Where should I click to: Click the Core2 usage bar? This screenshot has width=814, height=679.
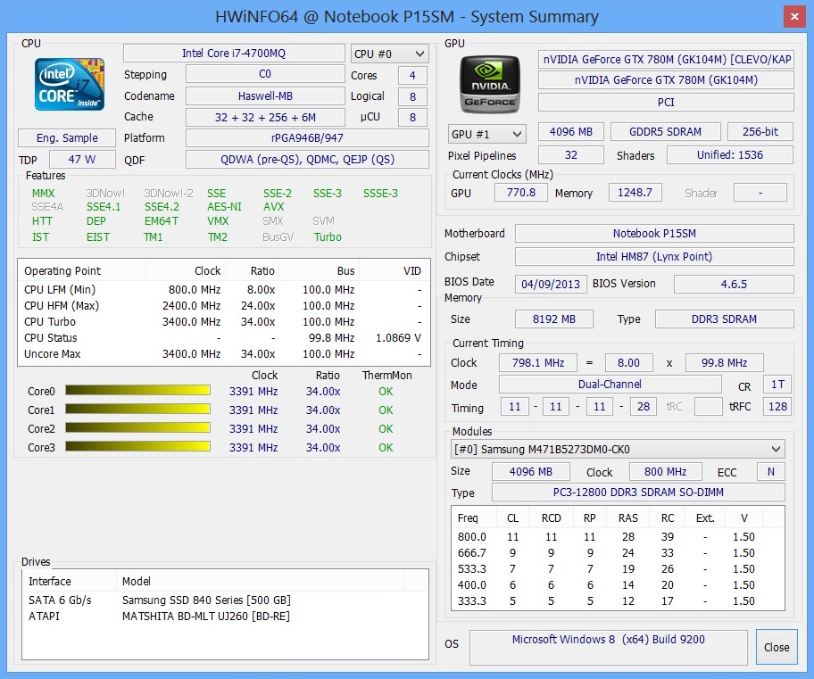click(x=137, y=427)
